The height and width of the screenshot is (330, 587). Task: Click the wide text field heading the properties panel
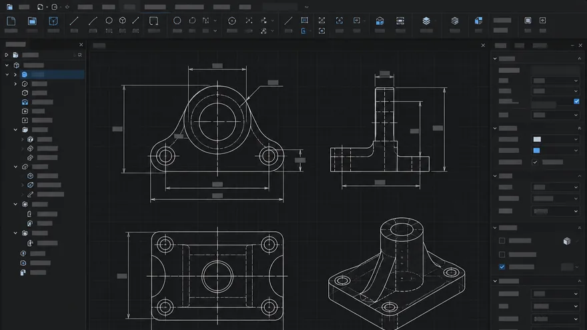(x=556, y=70)
